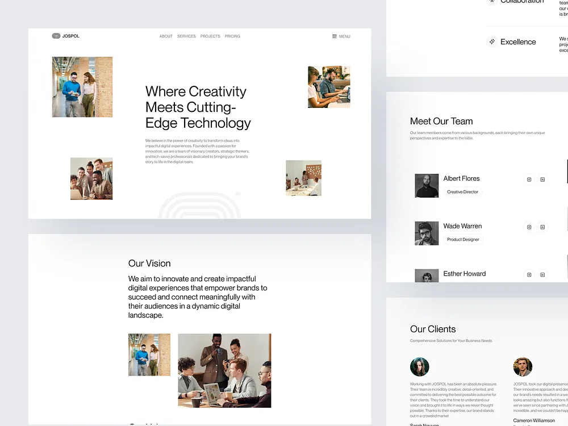Click the sparkle icon beside Excellence
The image size is (568, 426).
(492, 41)
